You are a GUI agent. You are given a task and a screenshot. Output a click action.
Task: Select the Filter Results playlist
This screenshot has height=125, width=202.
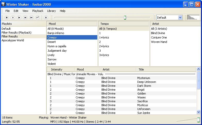pos(23,36)
